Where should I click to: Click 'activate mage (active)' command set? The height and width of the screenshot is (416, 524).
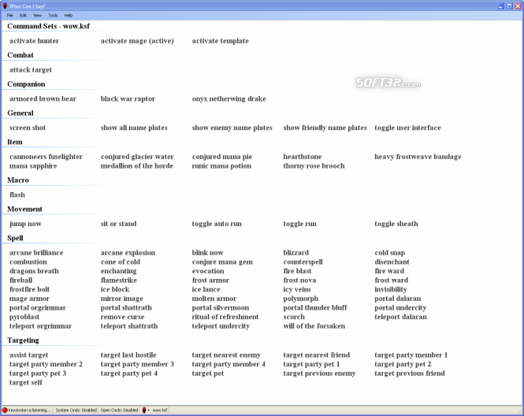[137, 41]
